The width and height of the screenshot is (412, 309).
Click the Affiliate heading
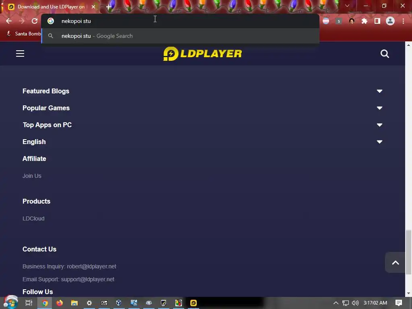[x=35, y=159]
